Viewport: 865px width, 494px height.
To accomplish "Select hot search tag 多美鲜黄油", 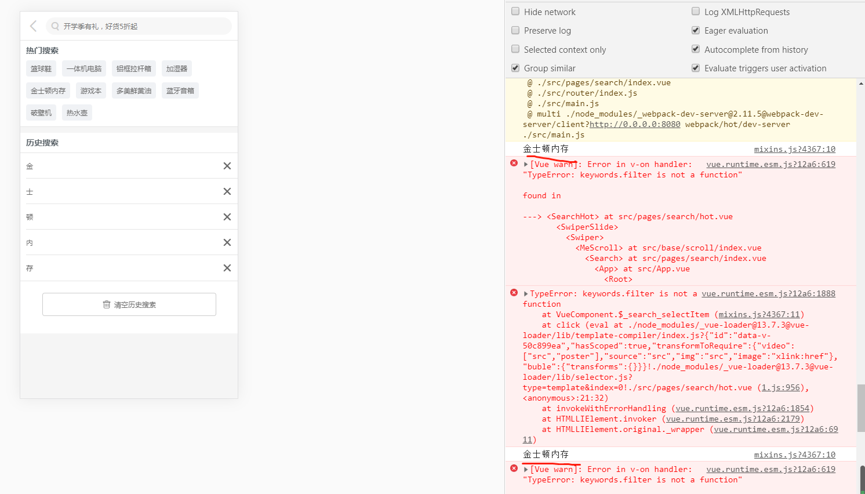I will 134,90.
